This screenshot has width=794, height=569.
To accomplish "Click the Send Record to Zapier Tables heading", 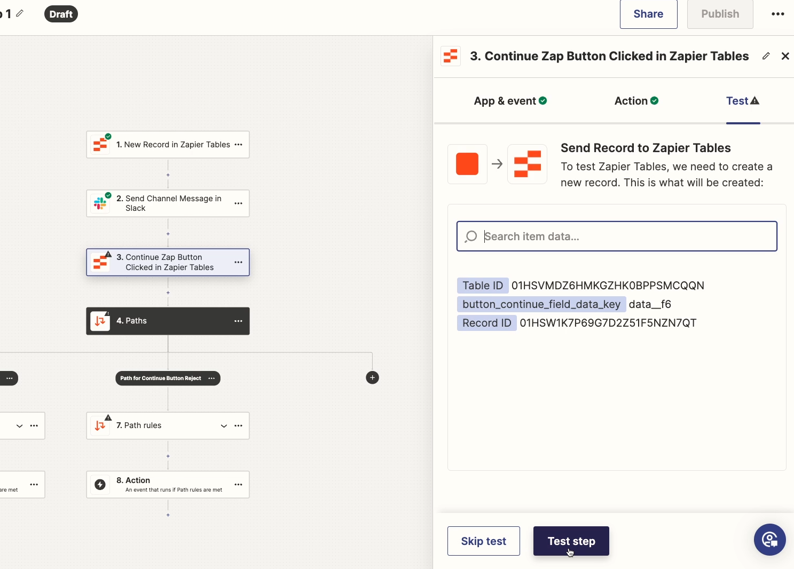I will point(646,148).
